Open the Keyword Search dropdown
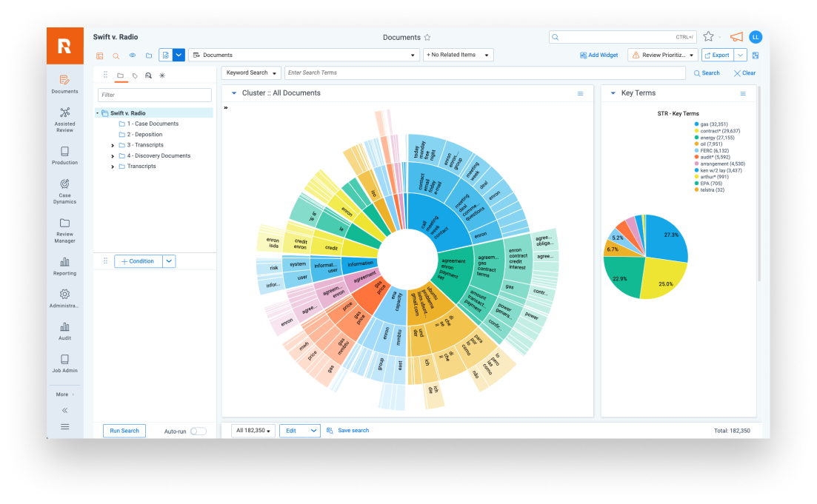 click(252, 73)
